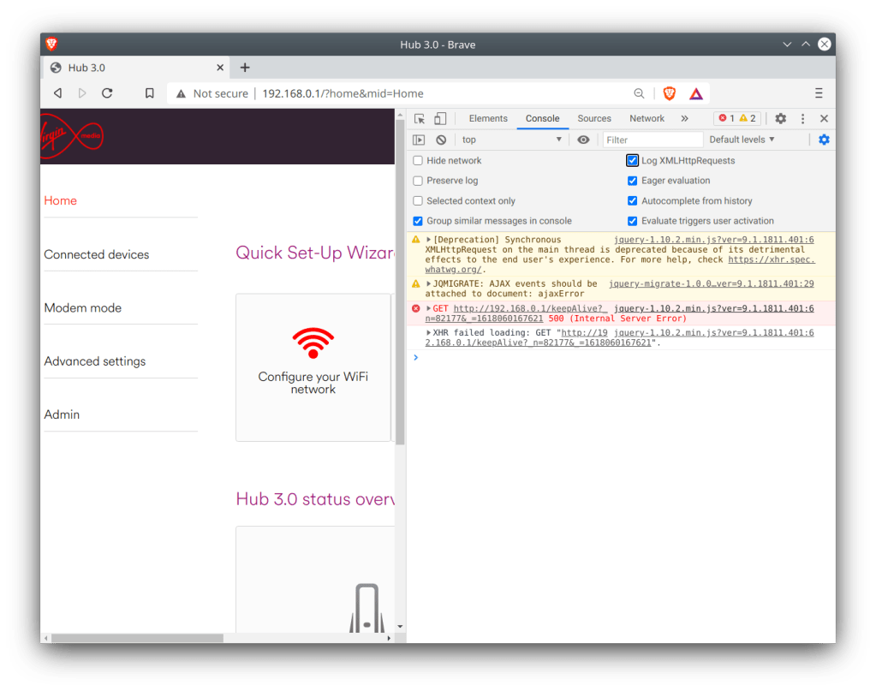Open the Elements tab
Viewport: 876px width, 691px height.
point(488,119)
